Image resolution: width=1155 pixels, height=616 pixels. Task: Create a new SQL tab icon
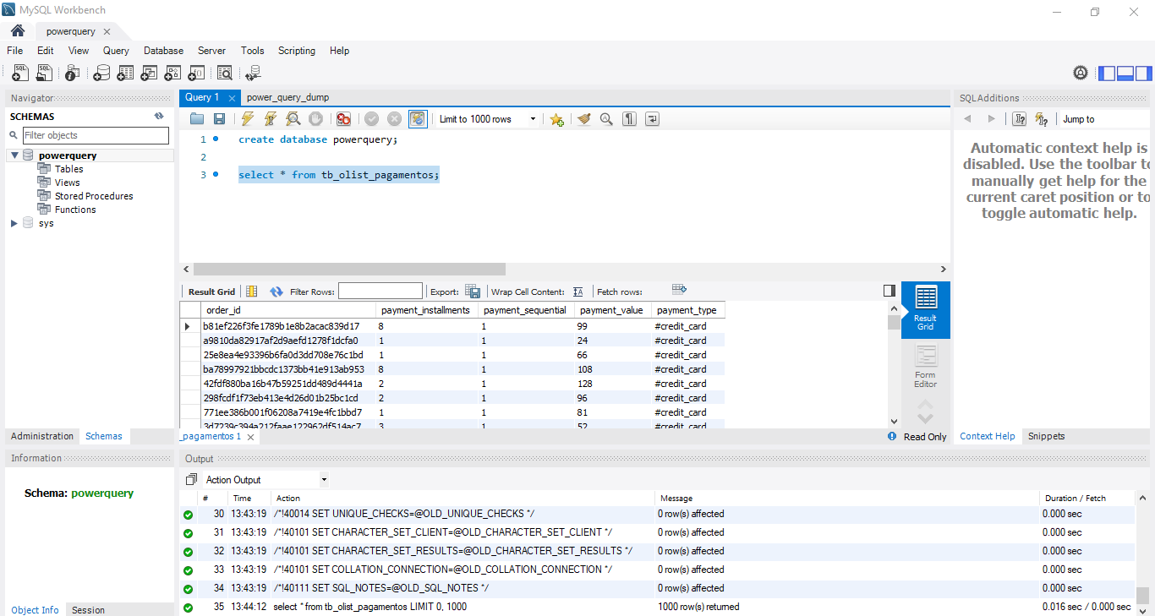(x=20, y=74)
